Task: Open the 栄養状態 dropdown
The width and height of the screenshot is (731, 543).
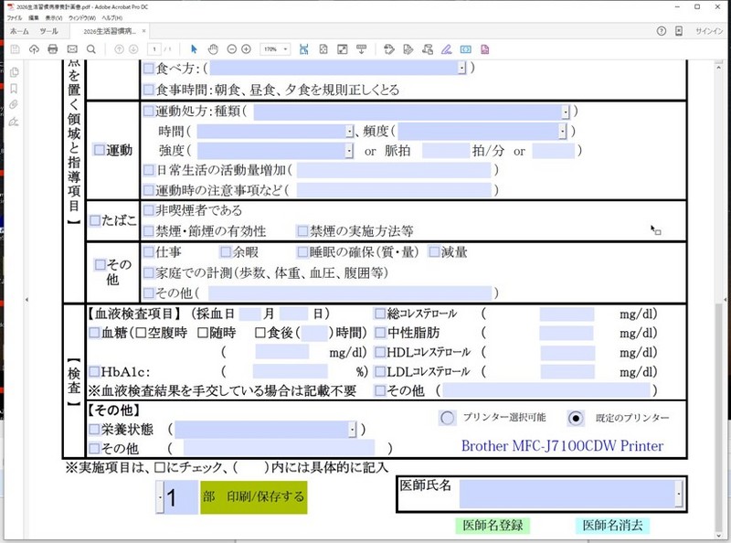Action: [353, 429]
